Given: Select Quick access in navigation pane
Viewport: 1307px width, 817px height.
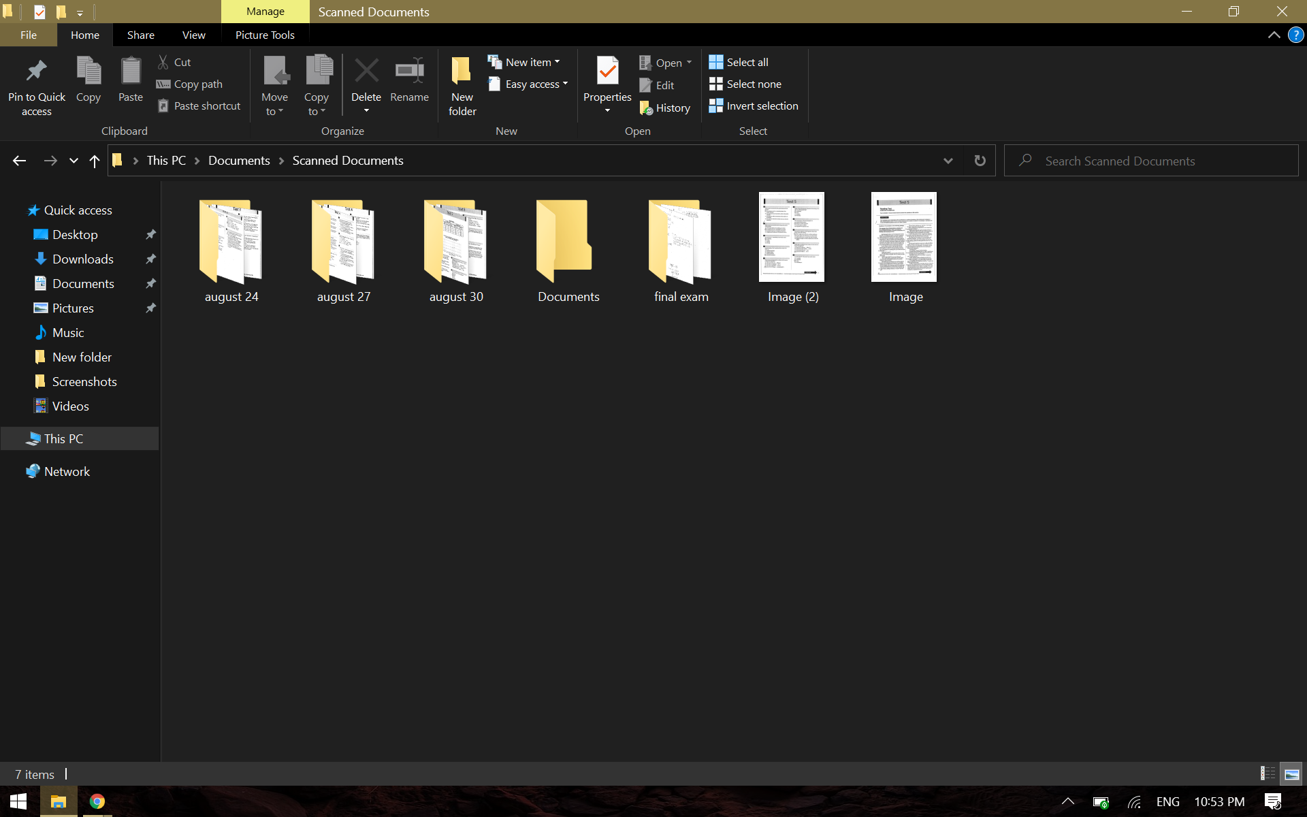Looking at the screenshot, I should pyautogui.click(x=78, y=210).
